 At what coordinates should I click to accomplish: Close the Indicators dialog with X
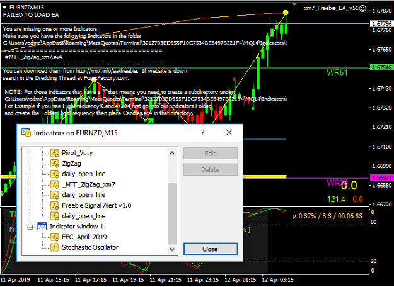pyautogui.click(x=229, y=132)
